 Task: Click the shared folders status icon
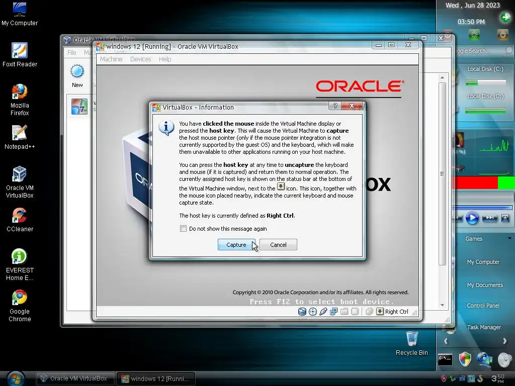[344, 312]
